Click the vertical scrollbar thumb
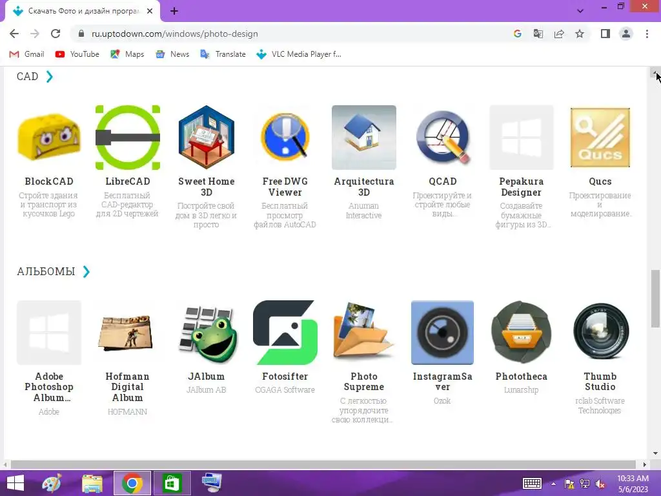Image resolution: width=661 pixels, height=496 pixels. click(655, 298)
